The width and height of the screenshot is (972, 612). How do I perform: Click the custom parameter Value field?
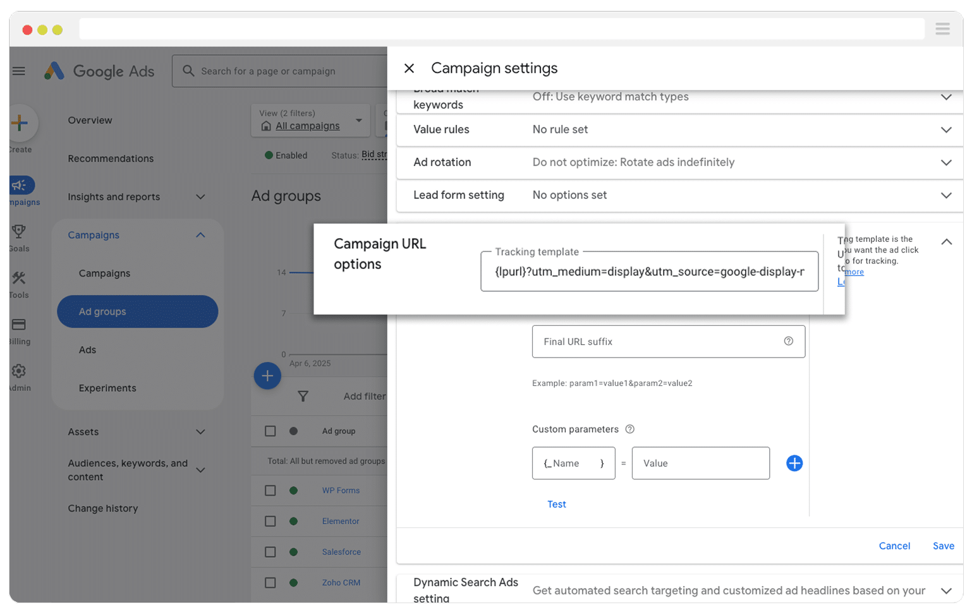coord(701,463)
